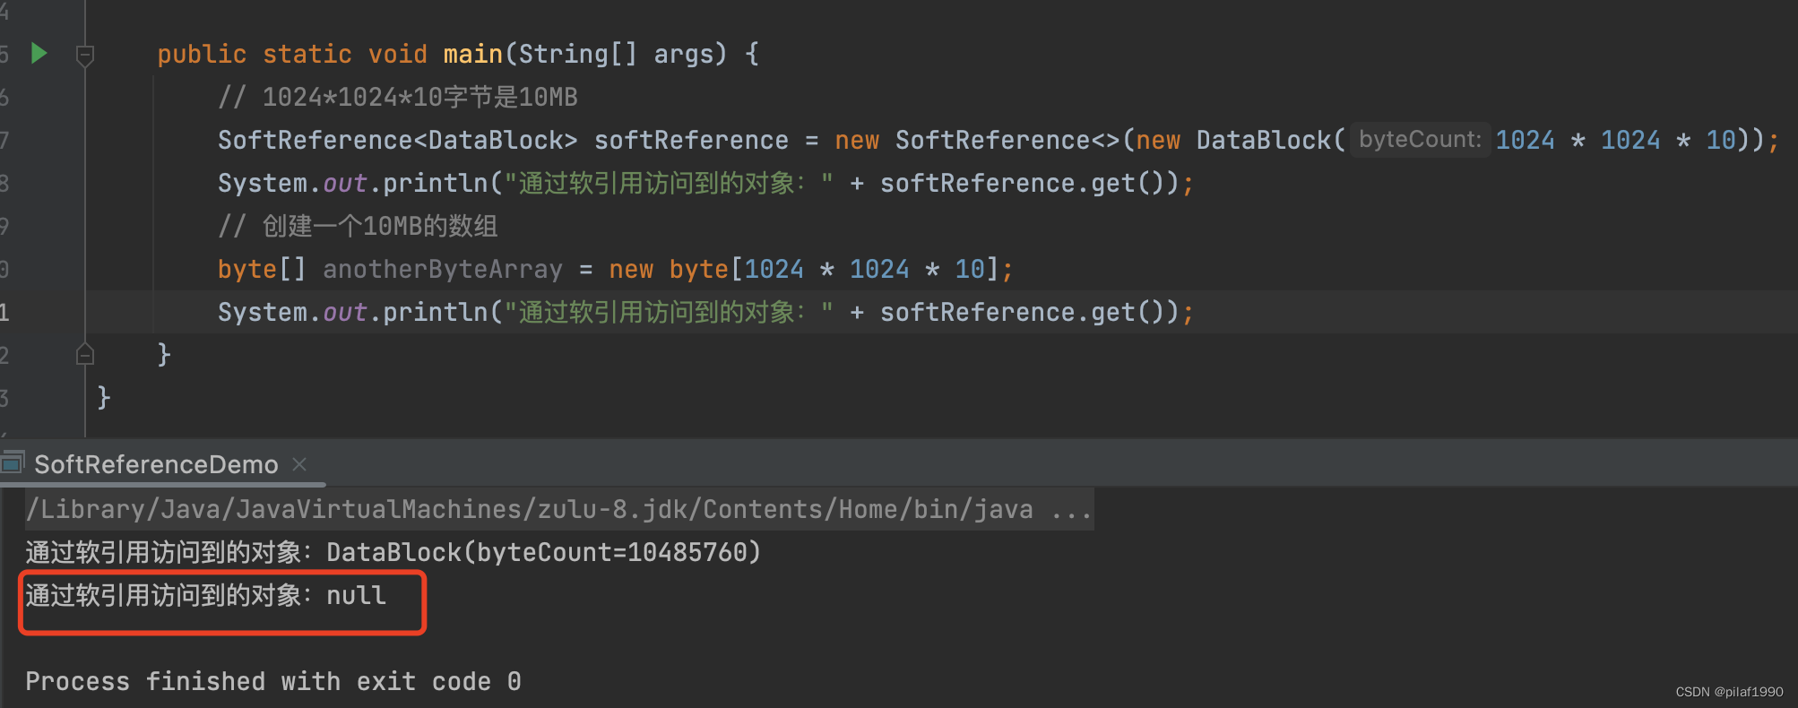The height and width of the screenshot is (708, 1798).
Task: Click the console output line ending in 'null'
Action: [x=205, y=595]
